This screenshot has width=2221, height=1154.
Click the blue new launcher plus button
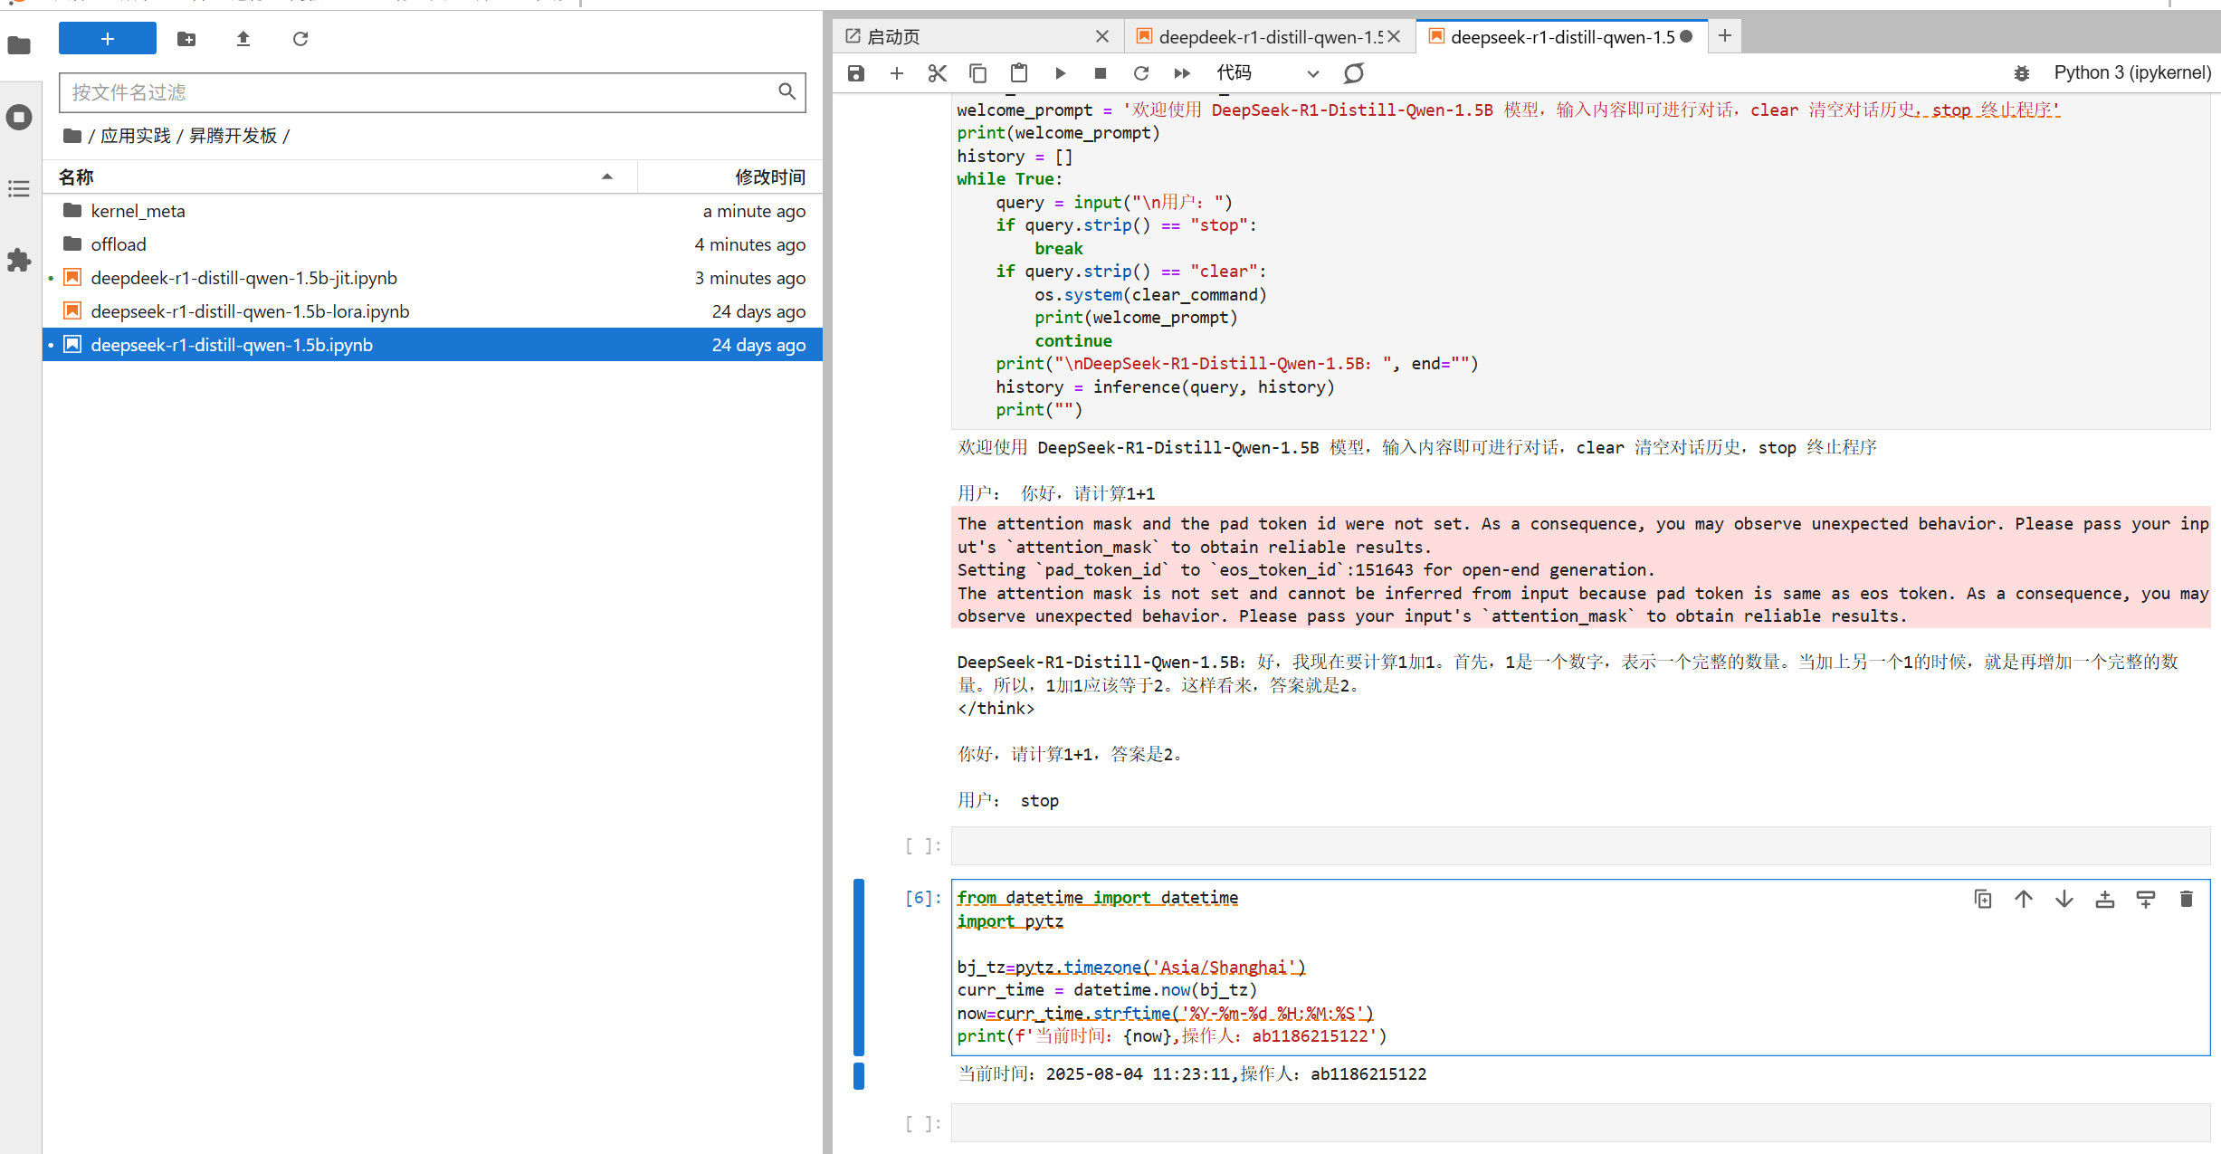[x=107, y=39]
